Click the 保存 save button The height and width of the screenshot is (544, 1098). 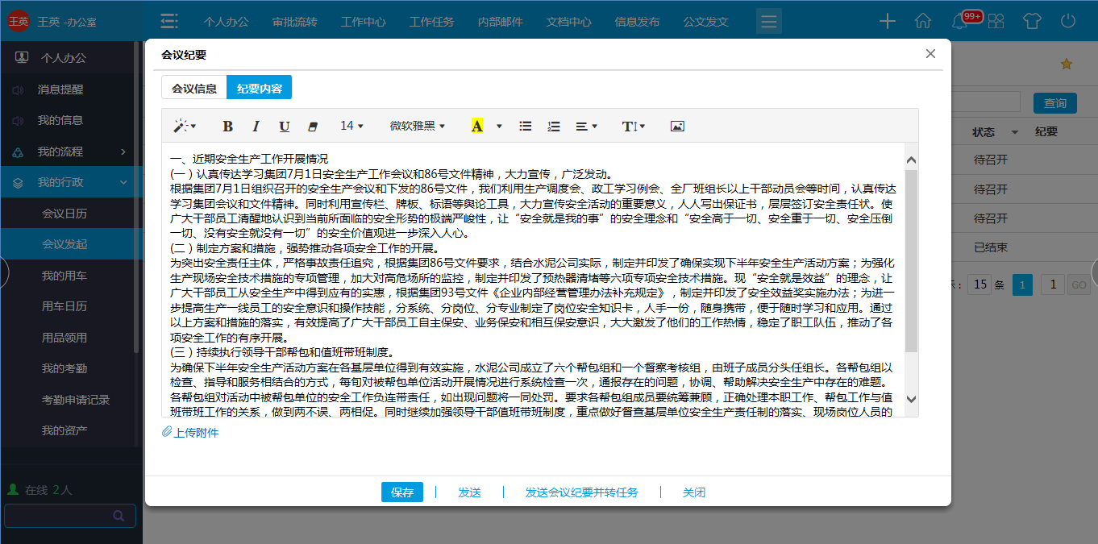(401, 492)
